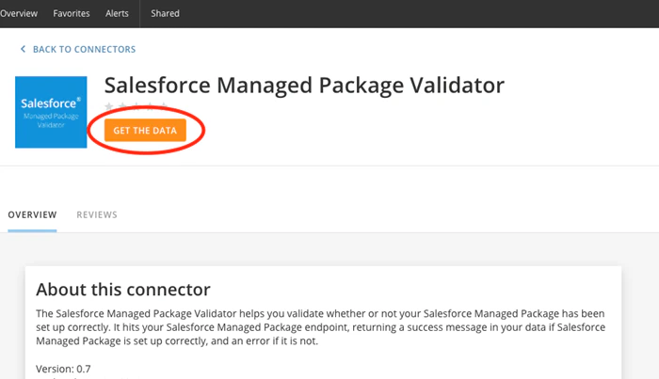659x379 pixels.
Task: Rate with the fourth star
Action: [151, 105]
